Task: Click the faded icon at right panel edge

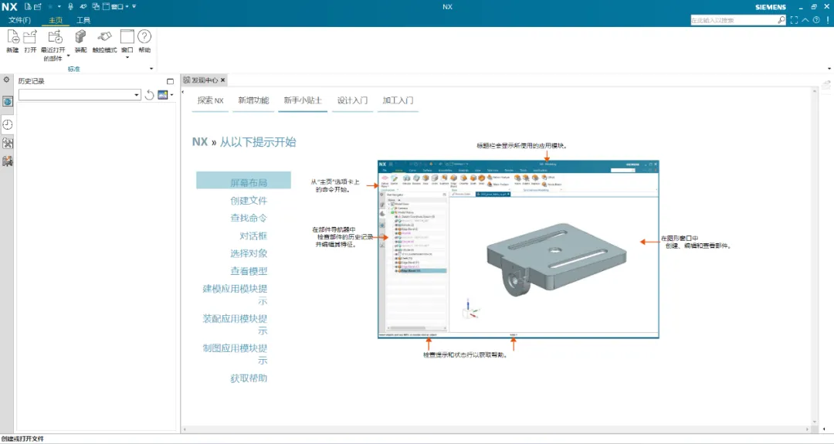Action: click(826, 84)
